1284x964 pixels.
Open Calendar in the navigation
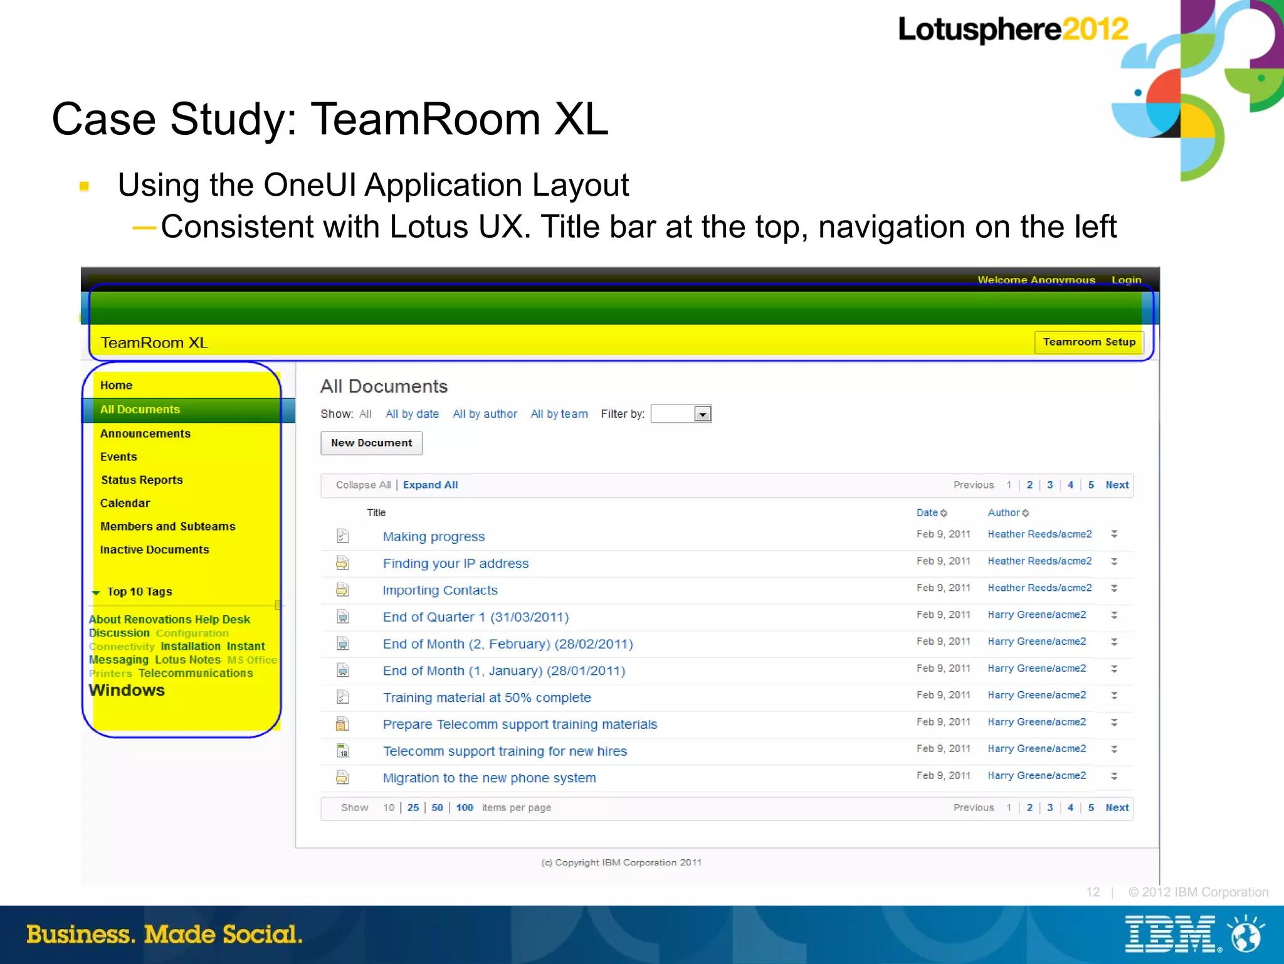tap(125, 503)
